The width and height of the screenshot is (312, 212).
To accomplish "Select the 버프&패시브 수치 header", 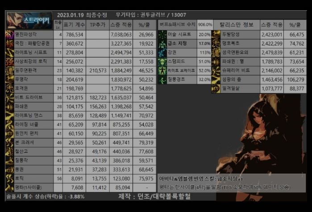I will pos(177,24).
